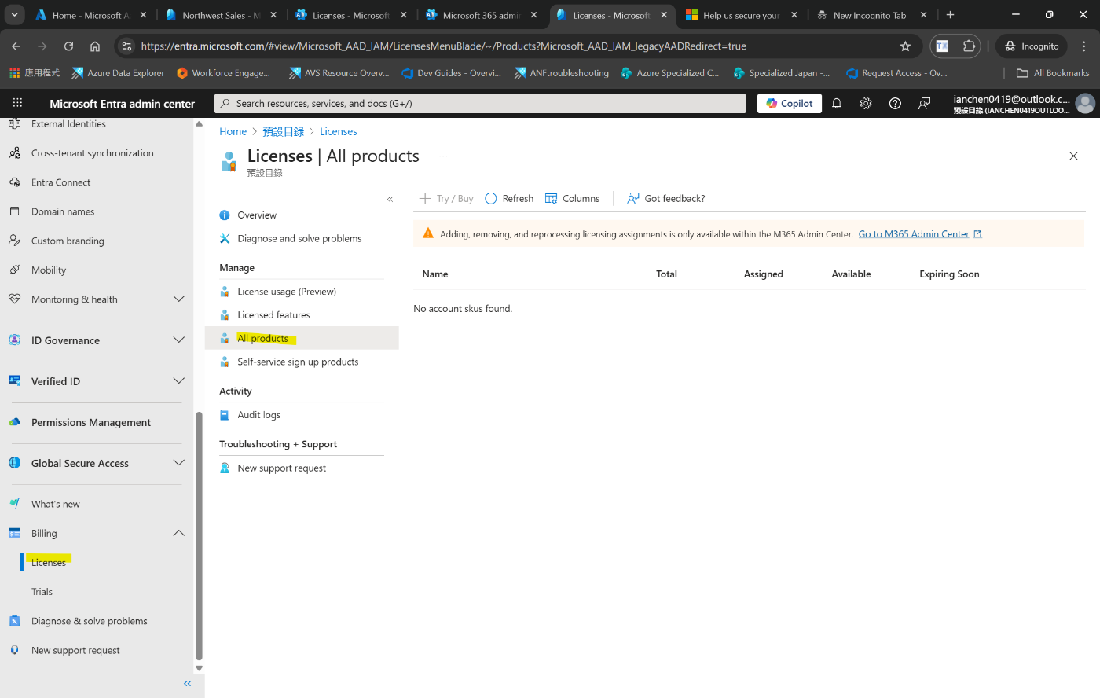The image size is (1100, 698).
Task: Click the Try / Buy button
Action: coord(446,199)
